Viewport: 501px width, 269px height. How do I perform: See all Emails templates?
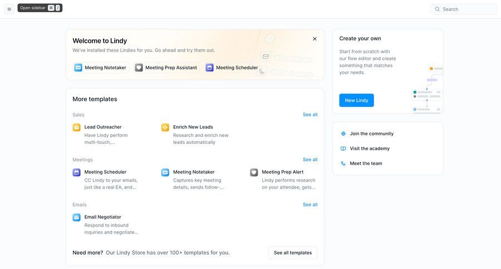[310, 205]
